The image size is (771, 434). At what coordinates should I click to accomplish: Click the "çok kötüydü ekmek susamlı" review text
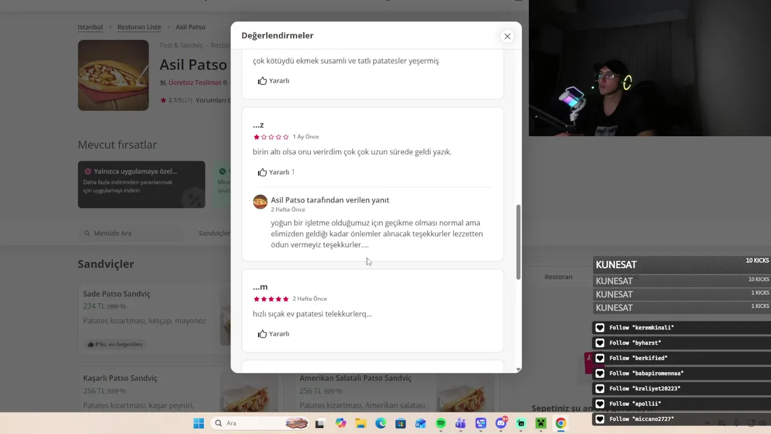click(x=346, y=61)
